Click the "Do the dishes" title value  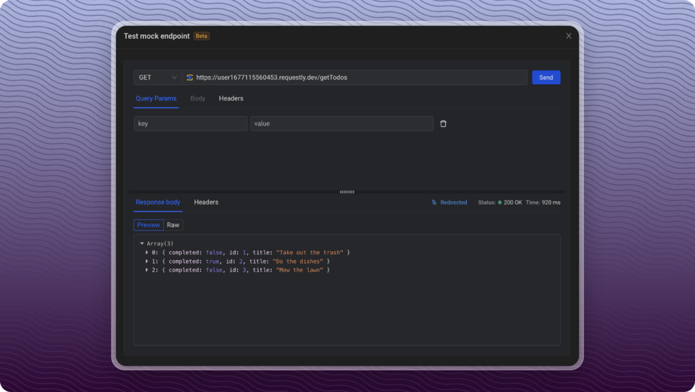[x=298, y=261]
